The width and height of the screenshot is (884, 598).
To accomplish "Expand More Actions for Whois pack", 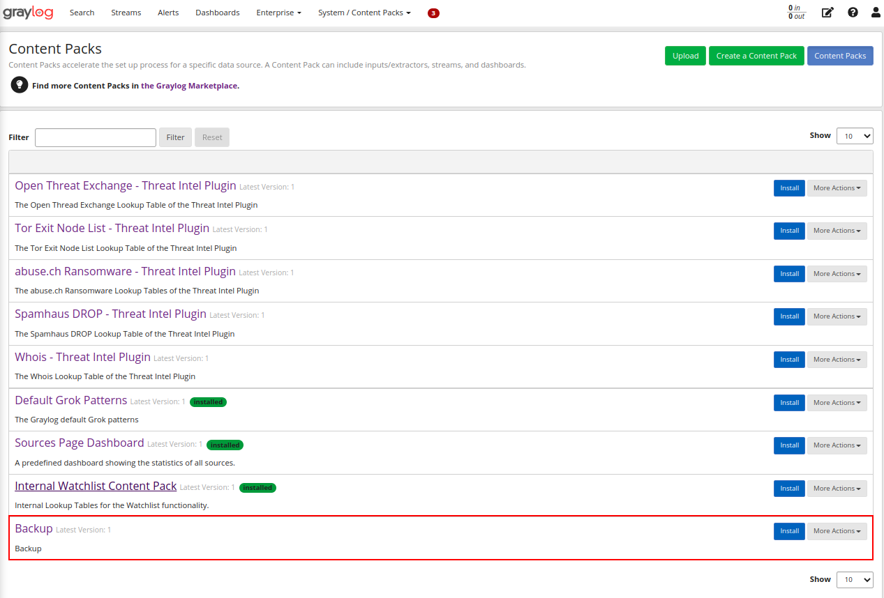I will [837, 360].
